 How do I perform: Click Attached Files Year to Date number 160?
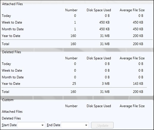coord(73,36)
